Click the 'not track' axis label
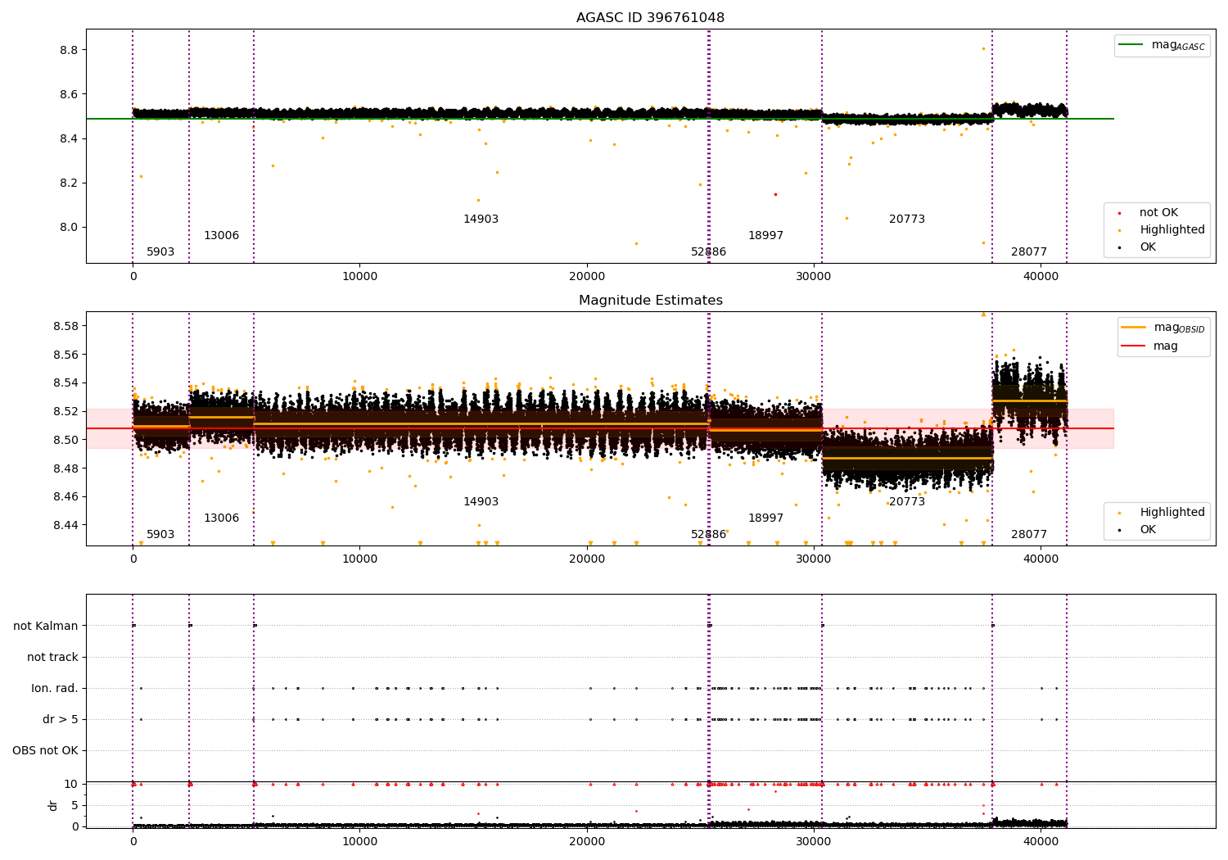 pyautogui.click(x=52, y=657)
